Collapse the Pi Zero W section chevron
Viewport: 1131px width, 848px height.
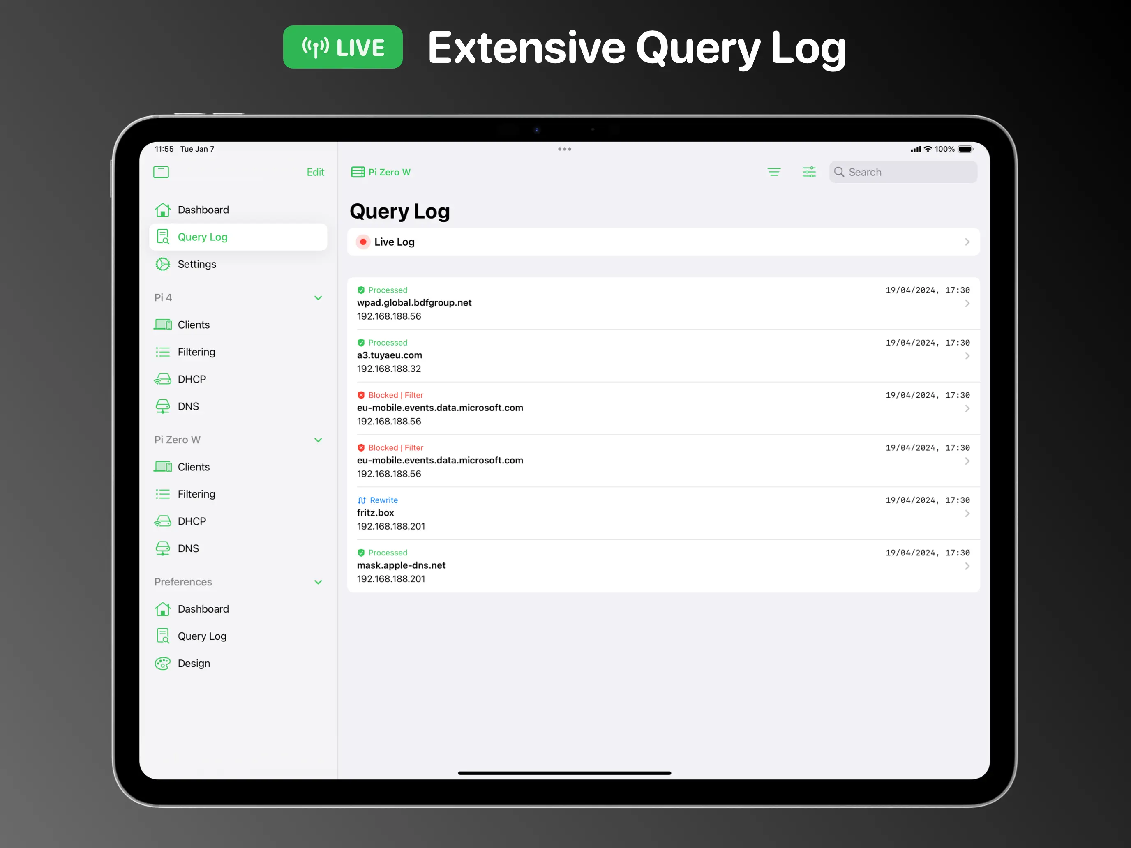coord(318,440)
